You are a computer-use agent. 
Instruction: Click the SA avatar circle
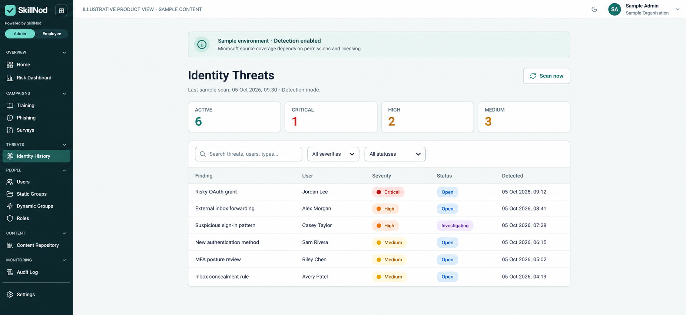614,9
